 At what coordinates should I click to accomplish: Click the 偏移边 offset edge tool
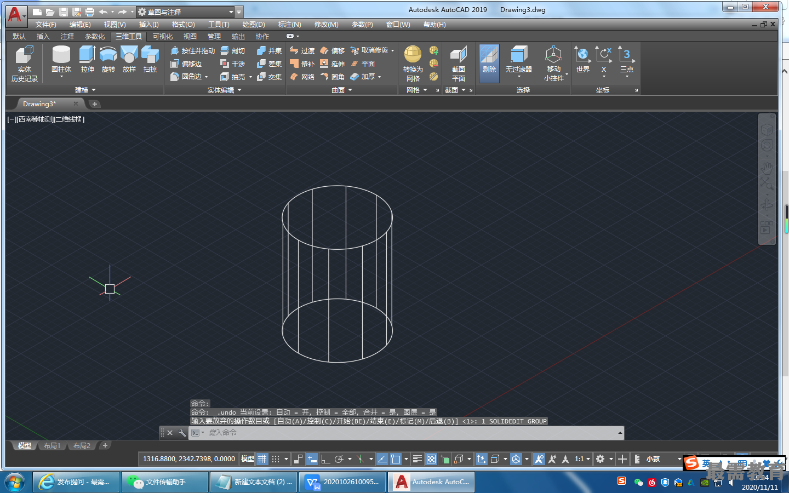point(186,64)
